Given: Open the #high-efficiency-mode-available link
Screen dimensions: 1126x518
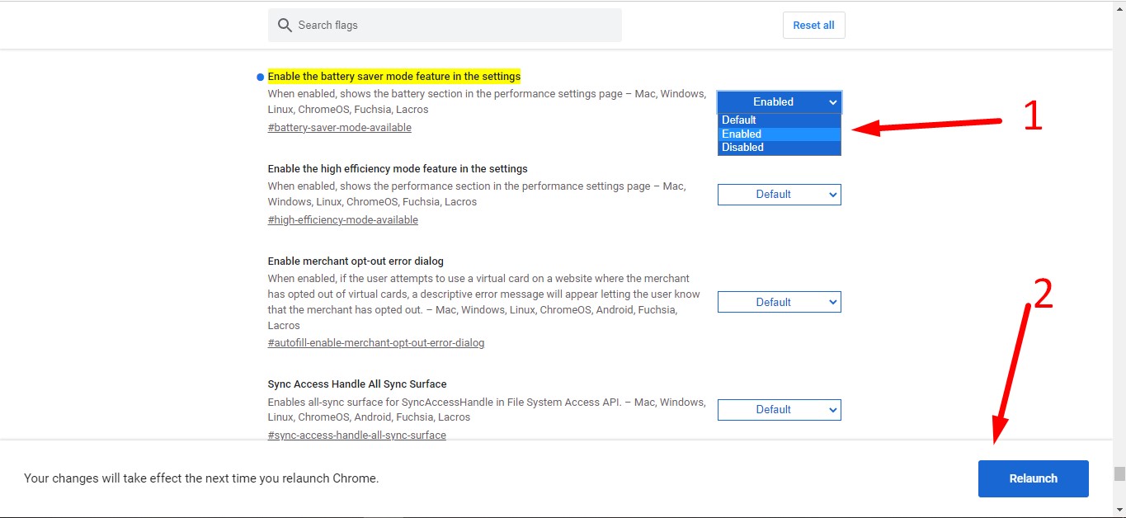Looking at the screenshot, I should tap(343, 220).
